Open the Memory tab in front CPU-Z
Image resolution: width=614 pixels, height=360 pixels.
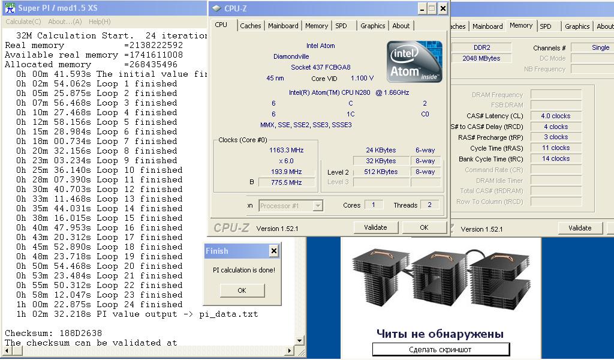[x=317, y=26]
